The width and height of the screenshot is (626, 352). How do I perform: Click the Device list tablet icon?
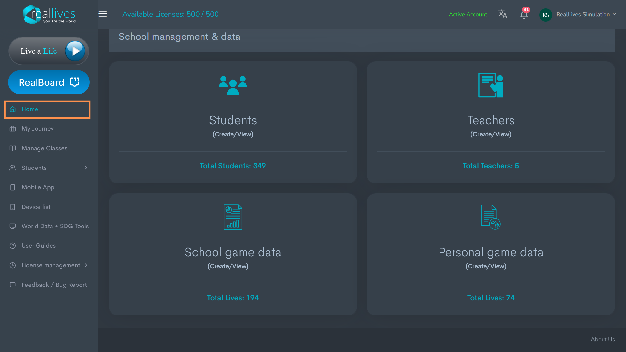tap(13, 207)
